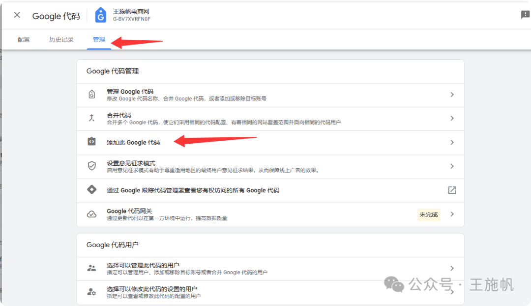Open 设置意见征求模式 row title
531x306 pixels.
point(131,163)
